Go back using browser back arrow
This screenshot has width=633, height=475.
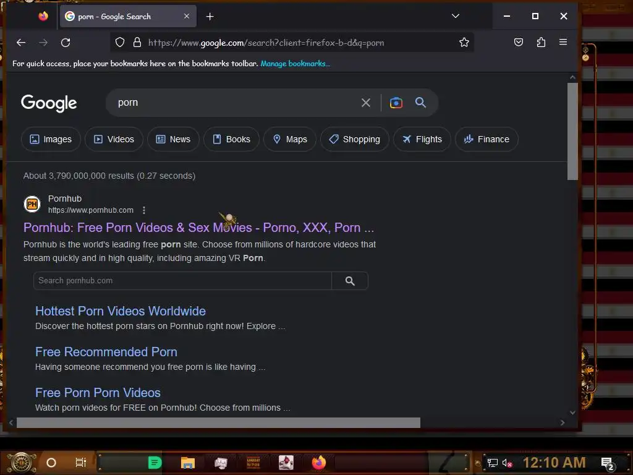click(x=21, y=43)
